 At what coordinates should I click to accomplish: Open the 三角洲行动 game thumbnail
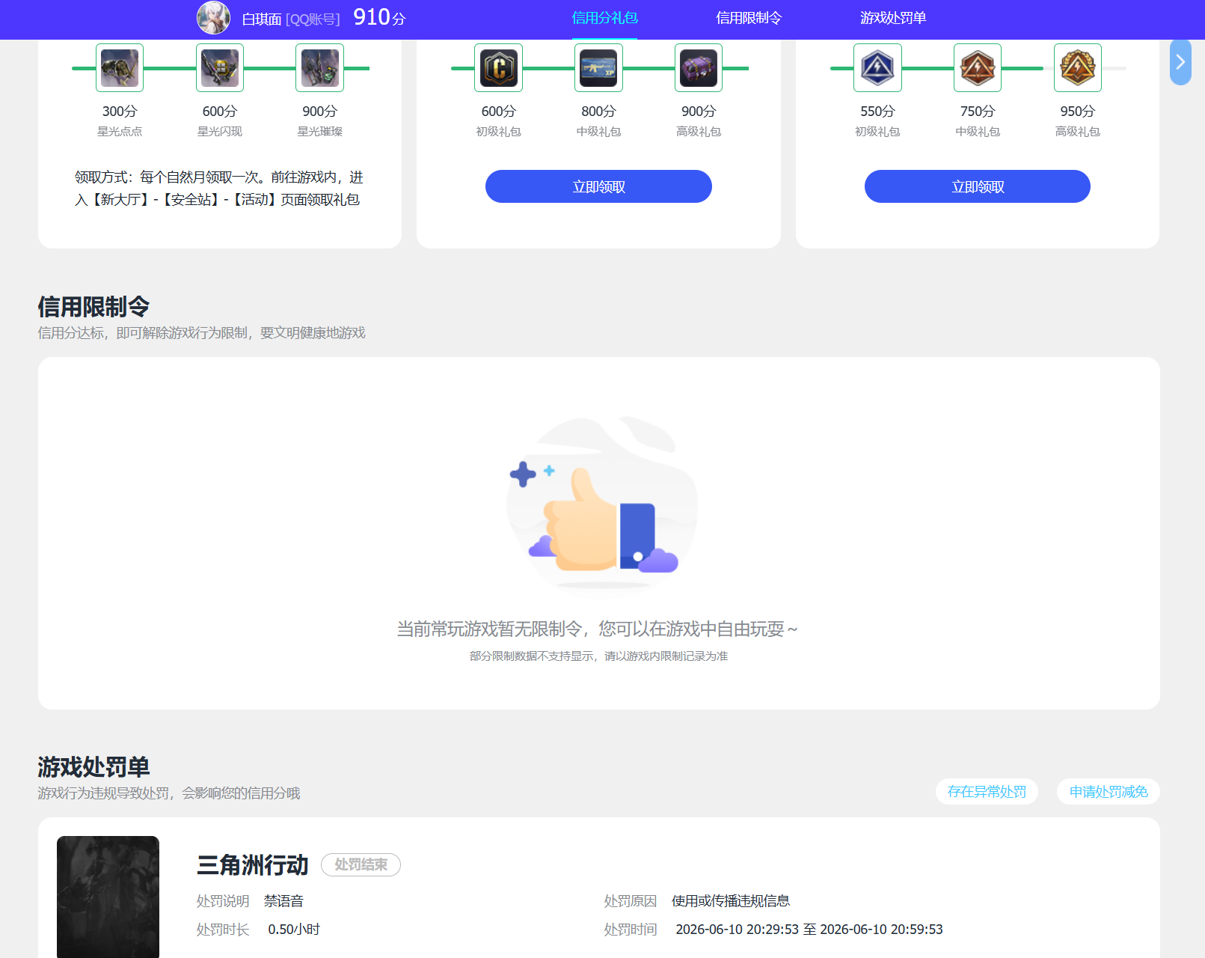[108, 897]
